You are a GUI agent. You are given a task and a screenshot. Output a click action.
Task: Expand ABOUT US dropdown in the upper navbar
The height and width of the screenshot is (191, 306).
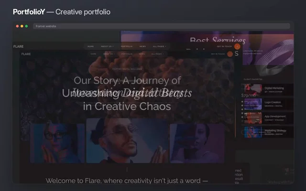(107, 46)
